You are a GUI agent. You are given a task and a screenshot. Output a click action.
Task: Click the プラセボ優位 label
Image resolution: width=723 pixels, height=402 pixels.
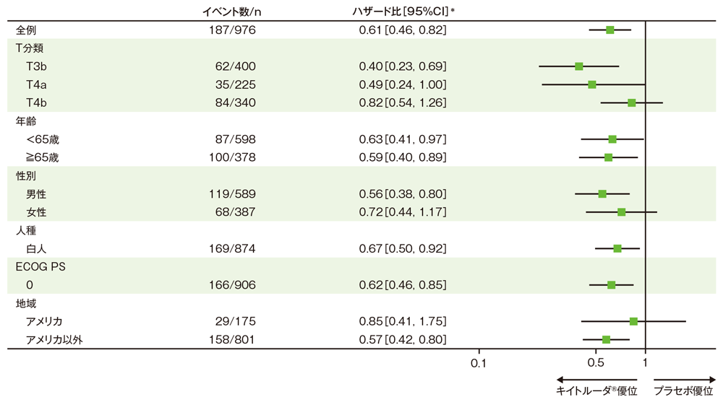(683, 391)
